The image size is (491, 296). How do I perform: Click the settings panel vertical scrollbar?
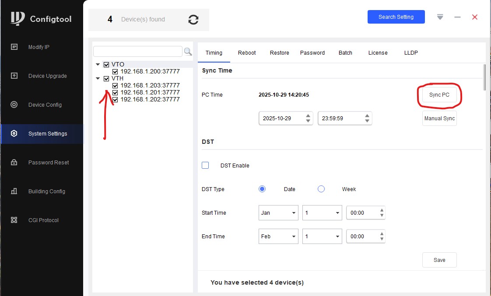(x=484, y=77)
